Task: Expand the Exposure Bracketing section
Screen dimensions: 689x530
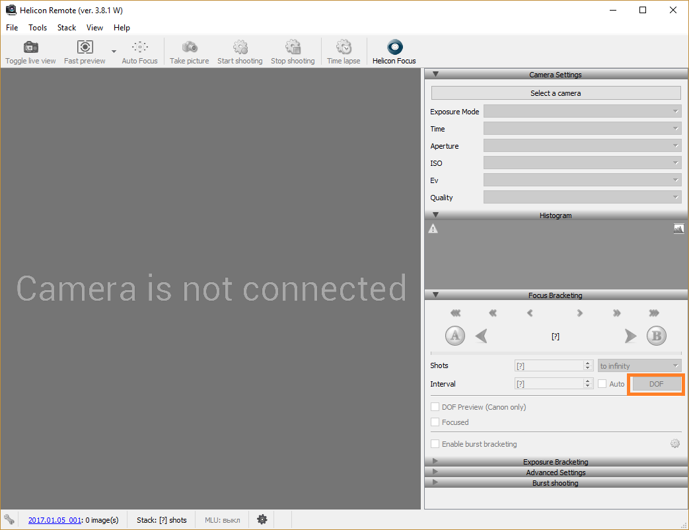Action: [556, 461]
